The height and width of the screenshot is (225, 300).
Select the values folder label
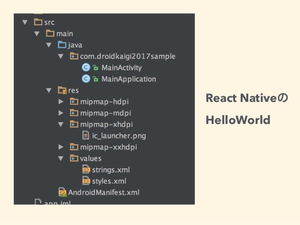[x=91, y=158]
